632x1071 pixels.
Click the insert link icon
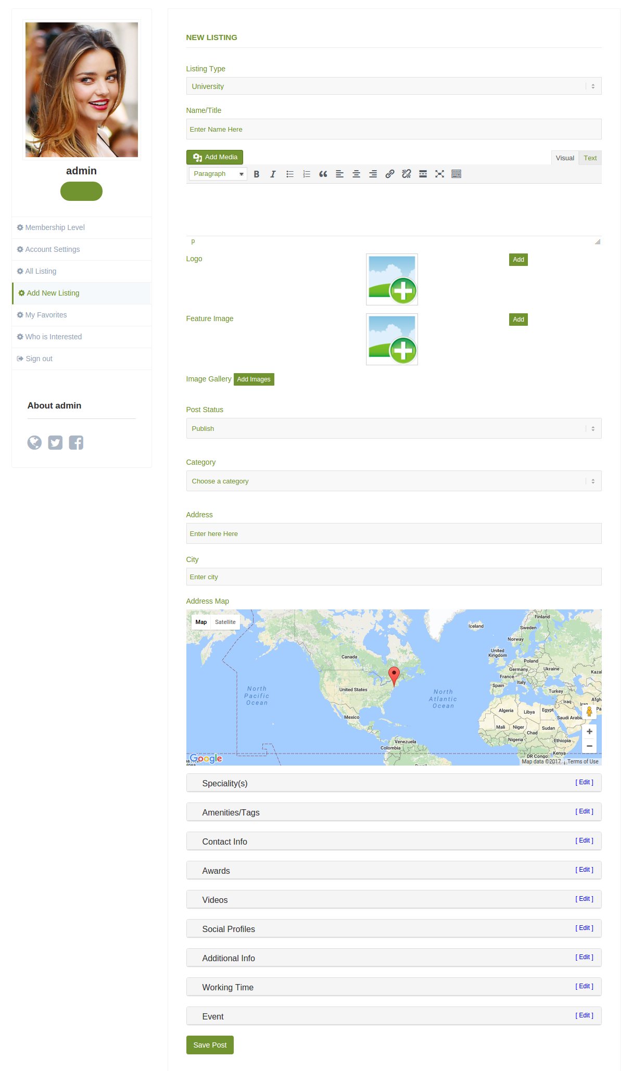click(389, 174)
